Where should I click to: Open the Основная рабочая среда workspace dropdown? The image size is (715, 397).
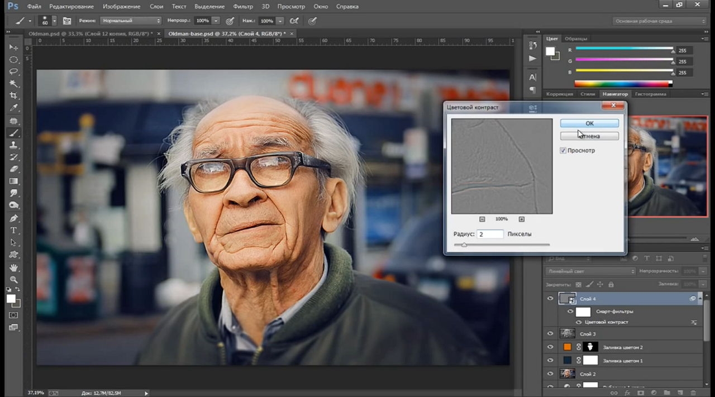point(660,21)
